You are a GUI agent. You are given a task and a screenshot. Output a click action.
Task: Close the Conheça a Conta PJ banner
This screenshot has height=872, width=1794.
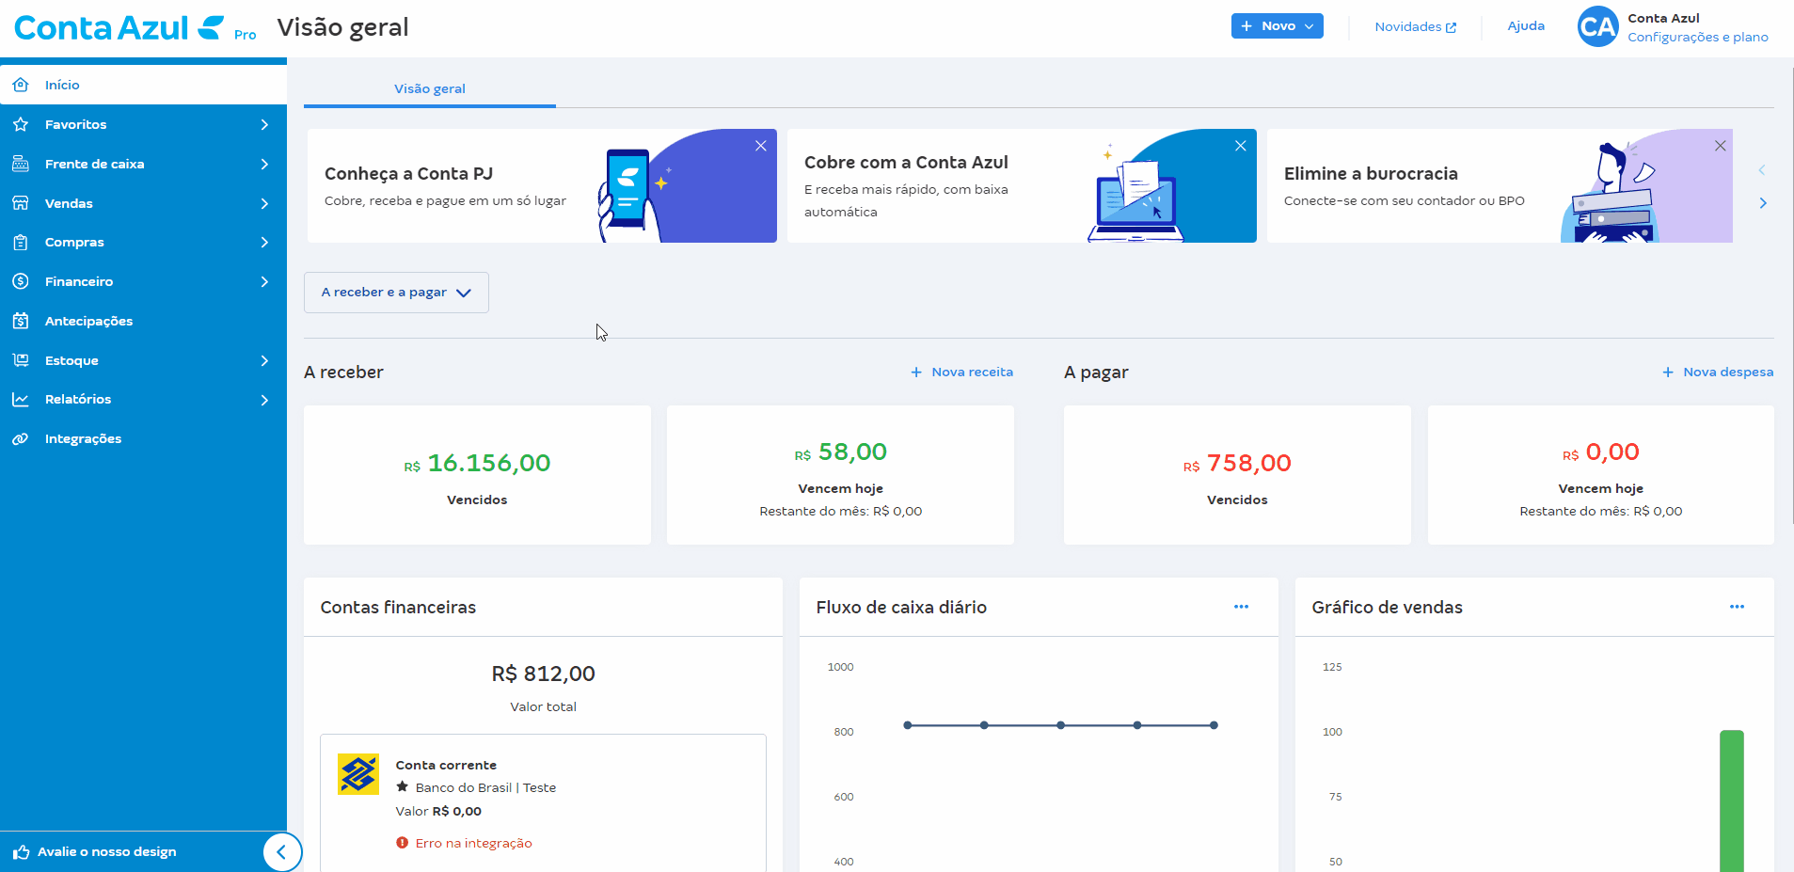[x=761, y=146]
